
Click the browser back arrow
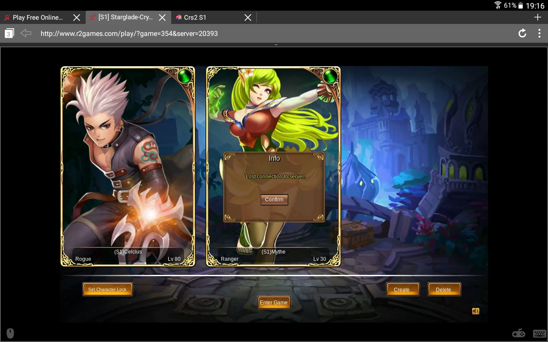point(26,33)
